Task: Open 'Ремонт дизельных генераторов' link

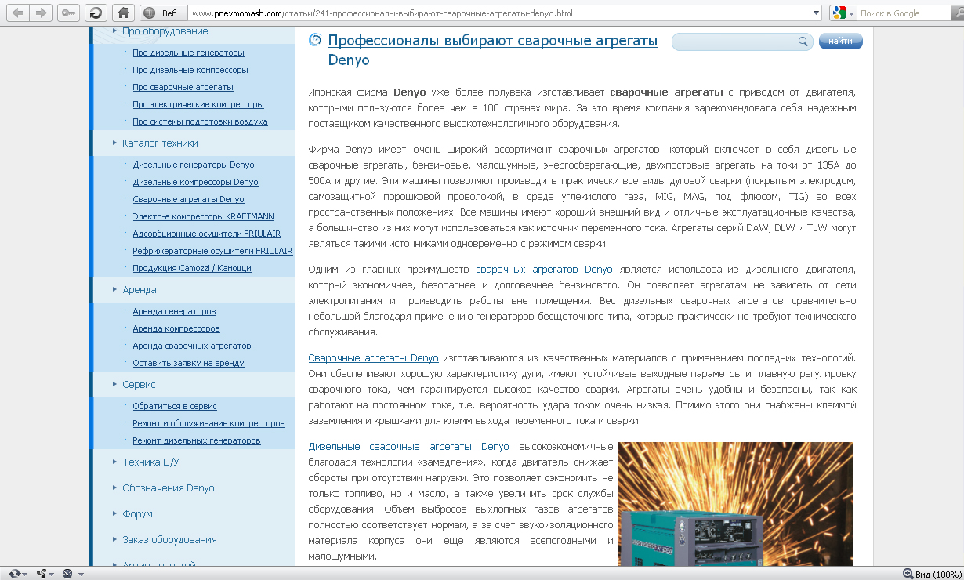Action: click(197, 440)
